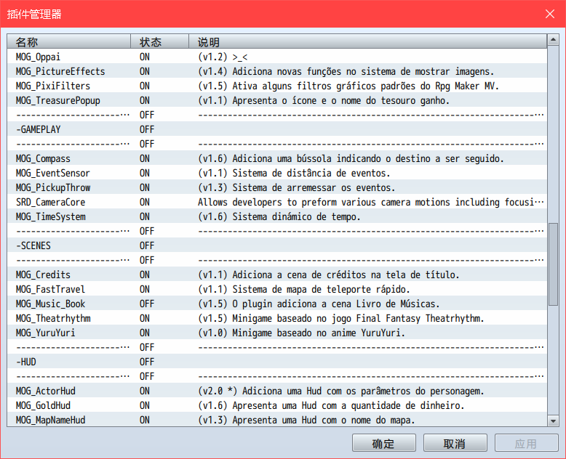Select the MOG_TimeSystem plugin row
The height and width of the screenshot is (459, 566).
click(277, 216)
